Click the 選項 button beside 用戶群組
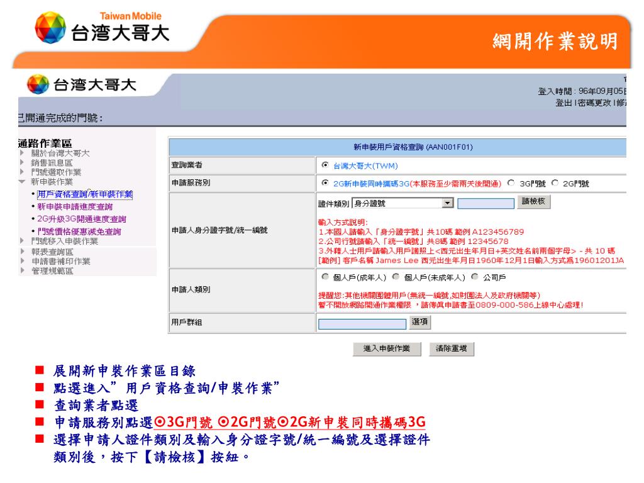This screenshot has width=644, height=483. tap(419, 322)
